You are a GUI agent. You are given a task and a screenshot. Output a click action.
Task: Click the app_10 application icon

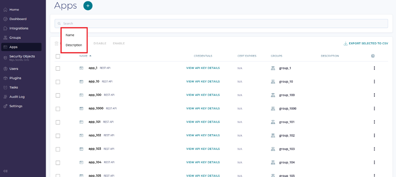[x=81, y=81]
